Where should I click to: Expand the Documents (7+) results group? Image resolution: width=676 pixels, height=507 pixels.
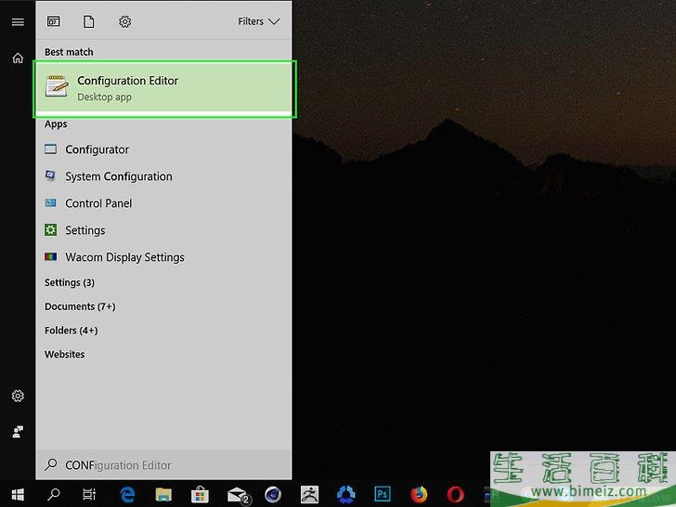click(80, 306)
